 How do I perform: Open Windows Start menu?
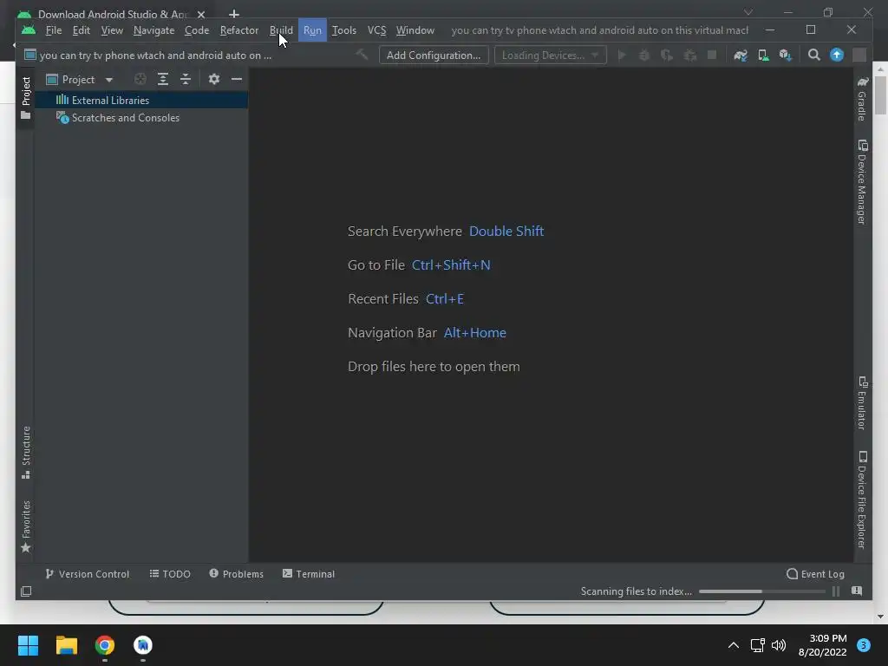tap(28, 645)
